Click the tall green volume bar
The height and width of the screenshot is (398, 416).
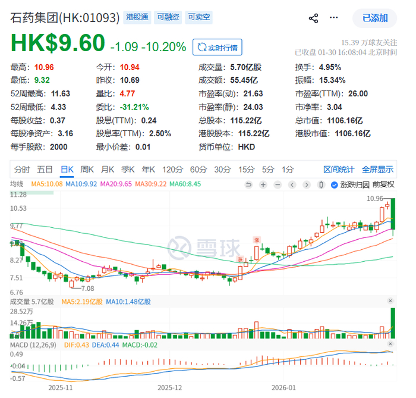(x=393, y=323)
